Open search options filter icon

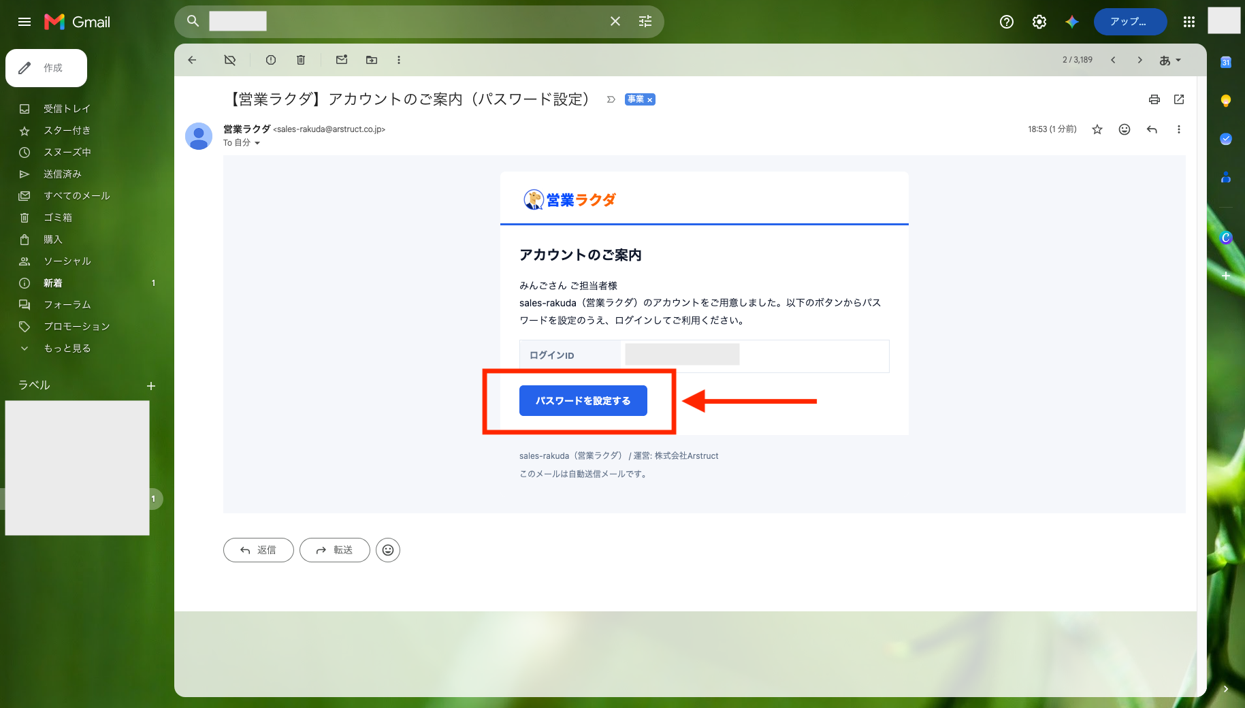(645, 21)
